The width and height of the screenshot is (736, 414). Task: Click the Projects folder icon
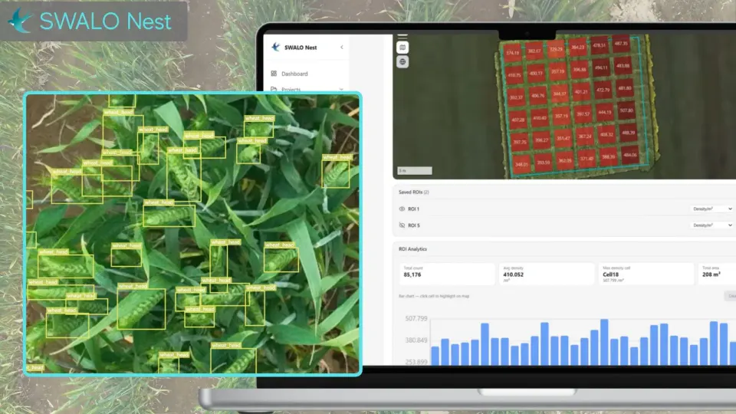[274, 89]
